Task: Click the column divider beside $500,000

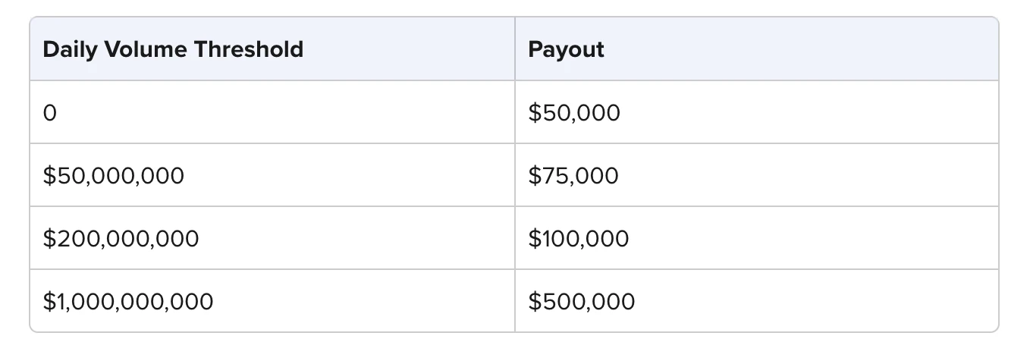Action: (515, 302)
